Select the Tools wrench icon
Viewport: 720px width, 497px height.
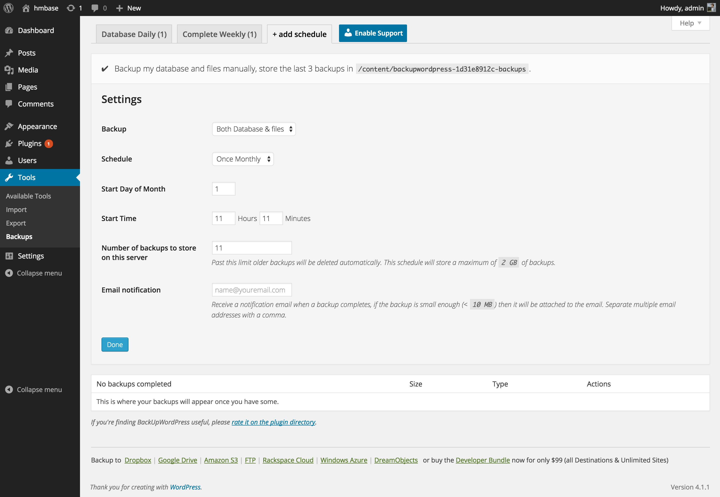(9, 177)
